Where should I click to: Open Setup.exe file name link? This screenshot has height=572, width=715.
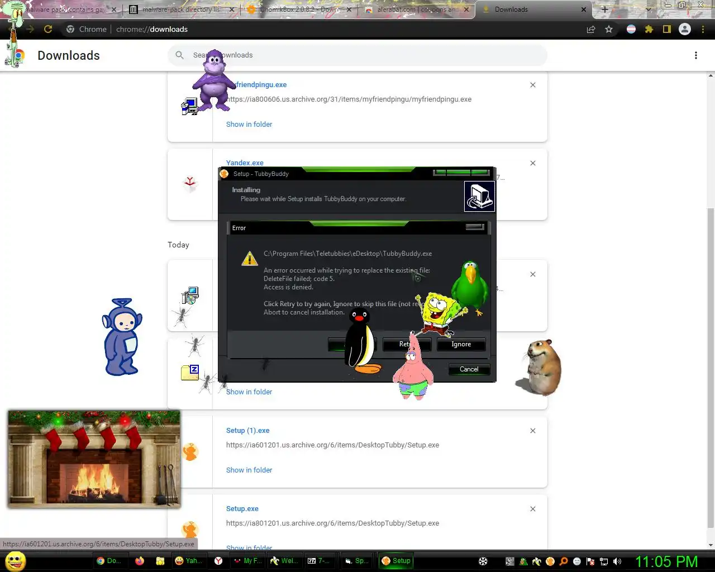pyautogui.click(x=242, y=509)
